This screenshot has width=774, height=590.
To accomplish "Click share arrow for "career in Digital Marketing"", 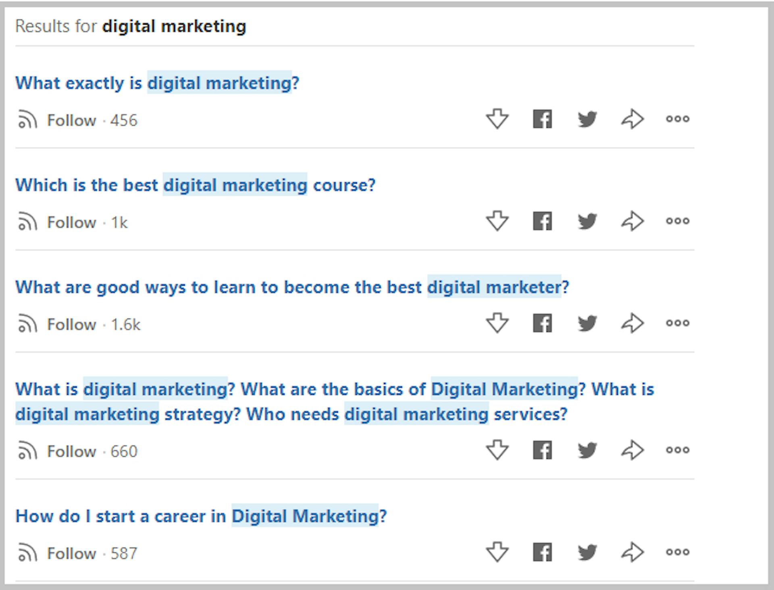I will 632,552.
